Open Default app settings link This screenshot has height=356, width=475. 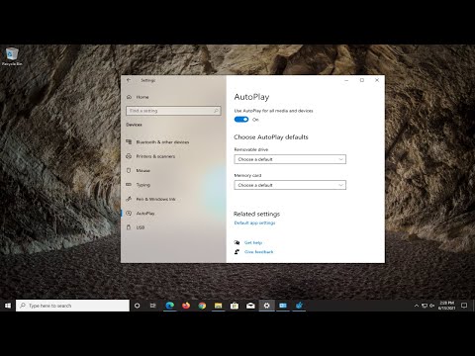(254, 222)
